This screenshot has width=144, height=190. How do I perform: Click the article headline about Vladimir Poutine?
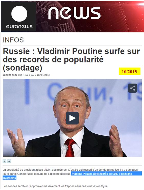pyautogui.click(x=71, y=59)
